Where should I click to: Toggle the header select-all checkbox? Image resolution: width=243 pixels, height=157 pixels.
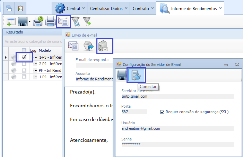(x=24, y=50)
